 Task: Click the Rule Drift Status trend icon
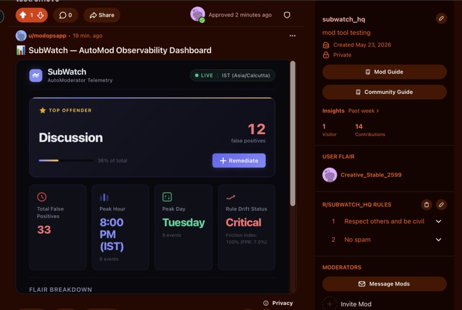point(230,197)
